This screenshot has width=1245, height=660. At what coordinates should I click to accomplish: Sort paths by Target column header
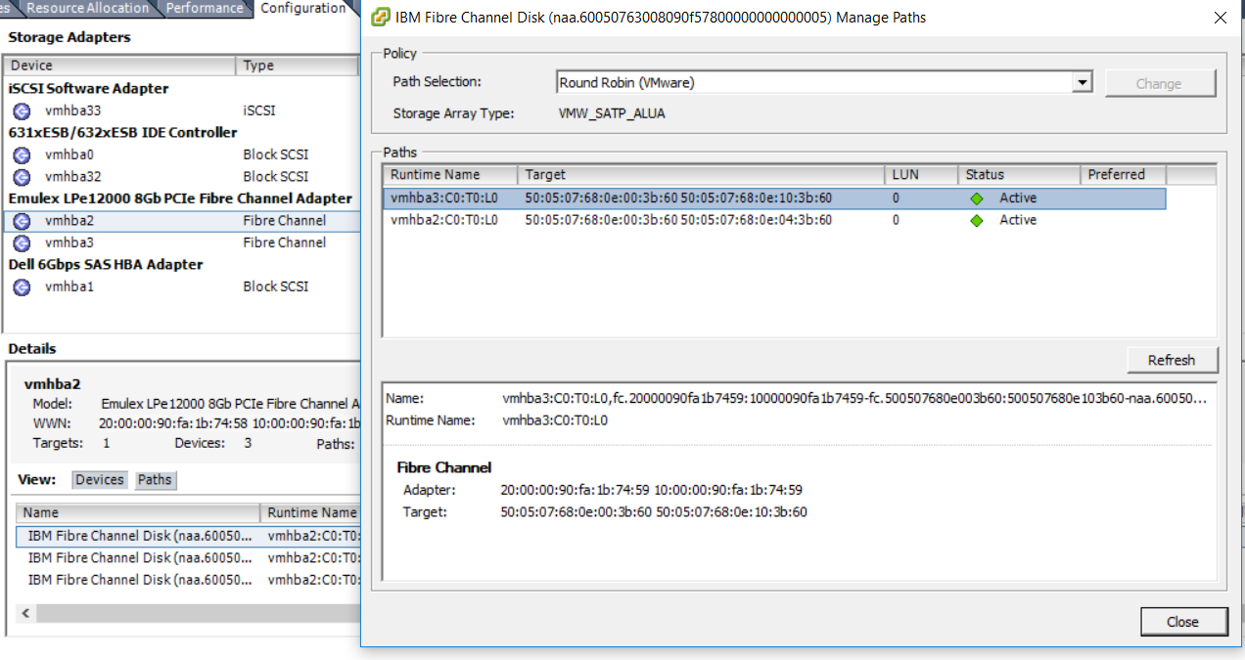pyautogui.click(x=701, y=175)
